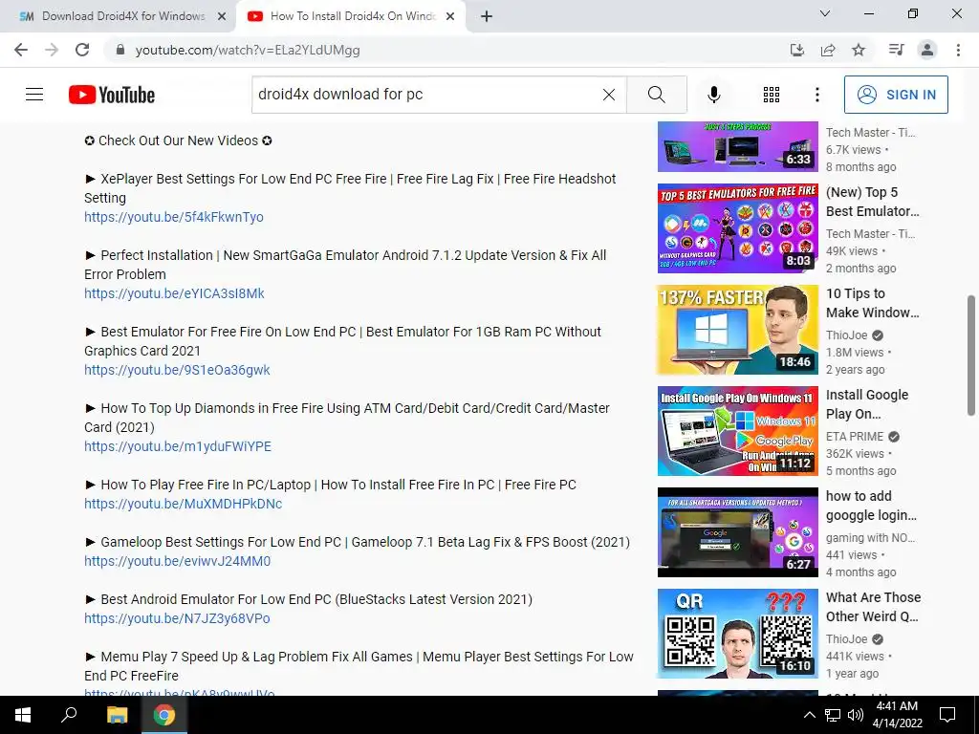Click the page vertical scrollbar thumb
Image resolution: width=979 pixels, height=734 pixels.
pyautogui.click(x=971, y=356)
